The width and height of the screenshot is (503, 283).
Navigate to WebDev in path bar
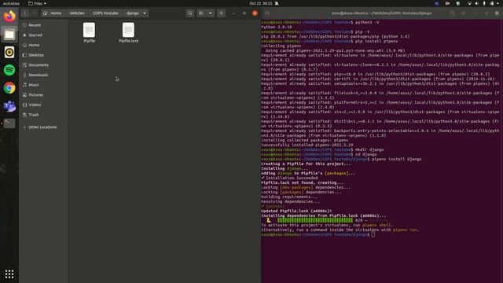[77, 13]
